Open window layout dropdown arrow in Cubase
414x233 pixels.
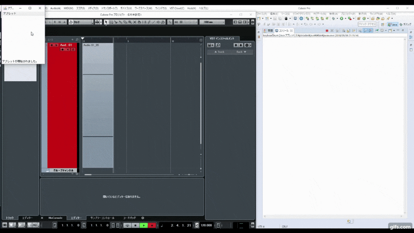coord(248,22)
